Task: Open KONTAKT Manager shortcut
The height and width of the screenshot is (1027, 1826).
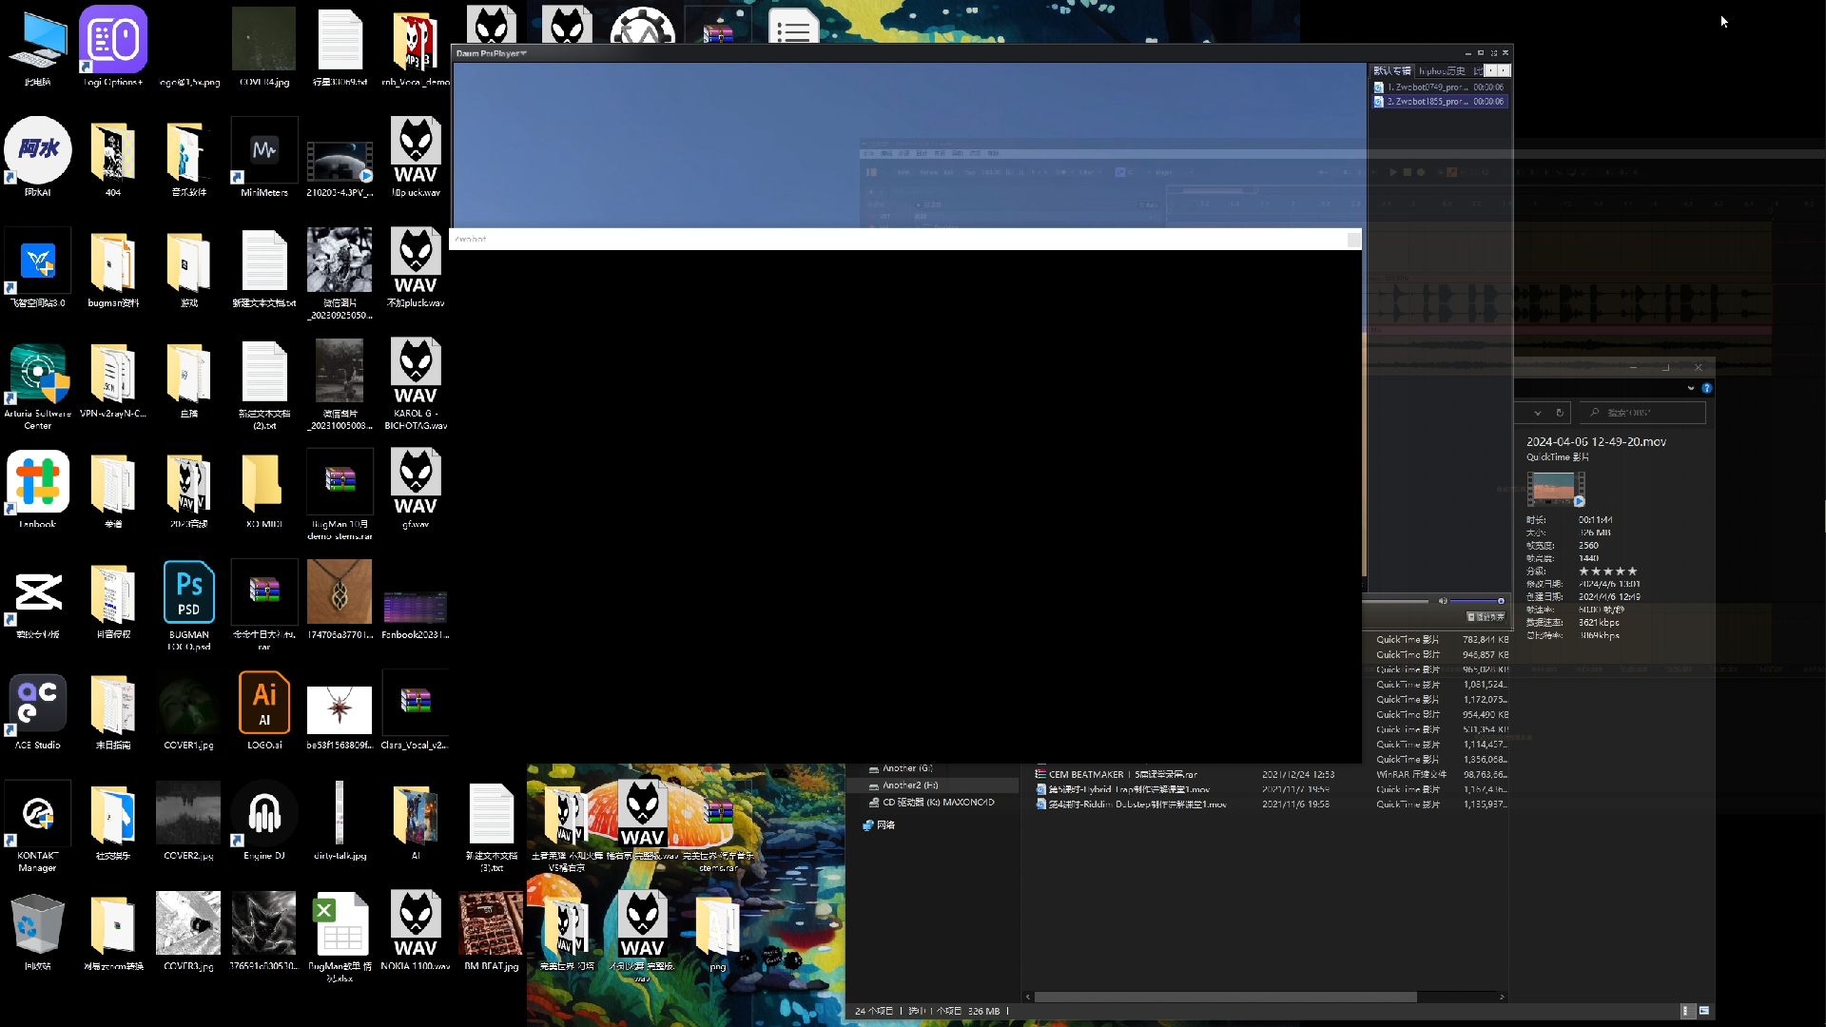Action: [37, 825]
